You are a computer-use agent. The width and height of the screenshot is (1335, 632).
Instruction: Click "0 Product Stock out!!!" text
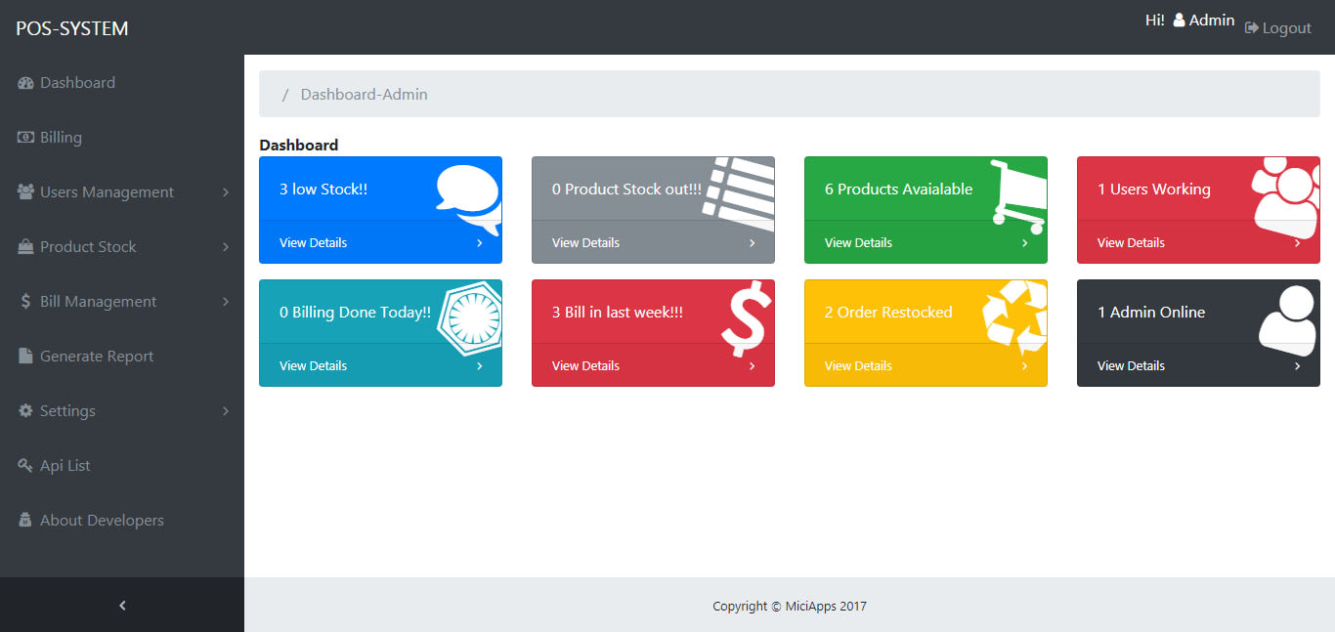point(626,190)
